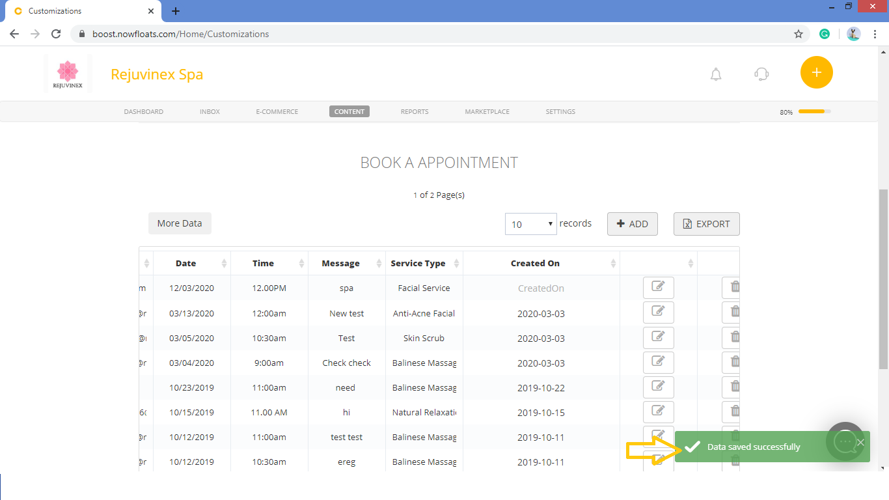Select the Content menu

349,111
